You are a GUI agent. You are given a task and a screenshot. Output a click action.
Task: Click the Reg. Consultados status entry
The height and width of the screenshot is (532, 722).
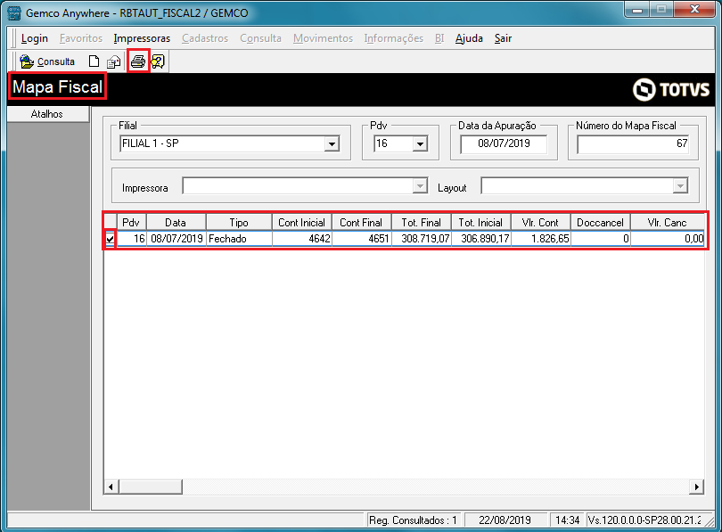[413, 520]
